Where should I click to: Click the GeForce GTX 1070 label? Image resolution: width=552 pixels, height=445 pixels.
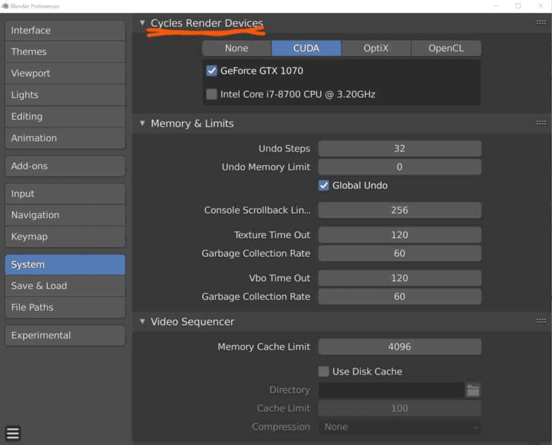pos(261,71)
